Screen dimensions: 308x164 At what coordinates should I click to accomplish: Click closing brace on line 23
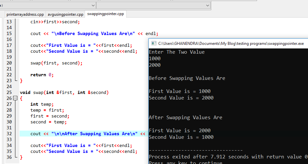(x=21, y=81)
